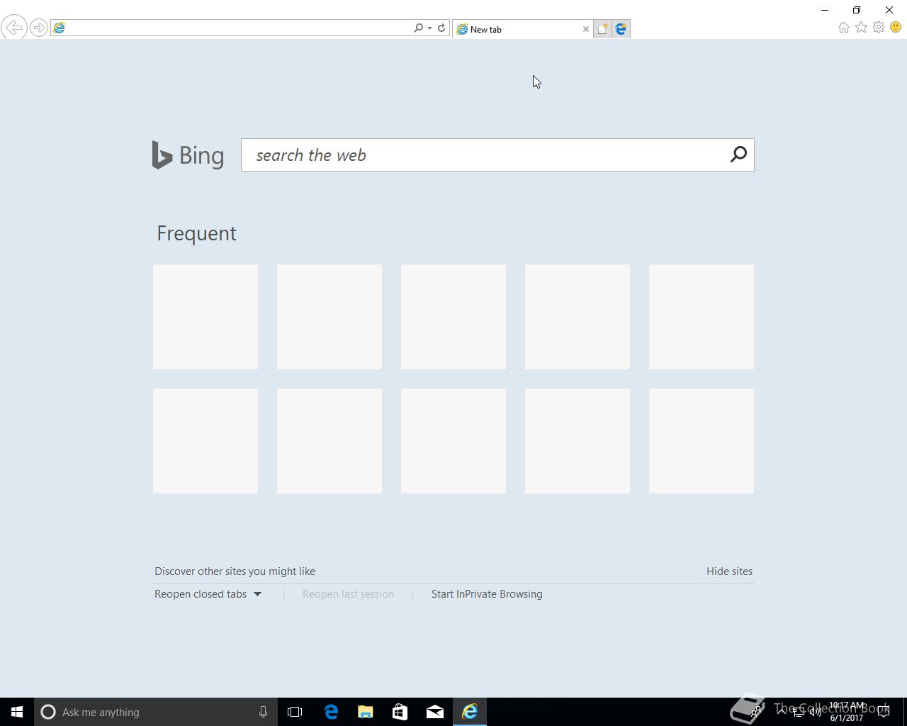This screenshot has width=907, height=726.
Task: Click the Hide sites link
Action: pyautogui.click(x=729, y=571)
